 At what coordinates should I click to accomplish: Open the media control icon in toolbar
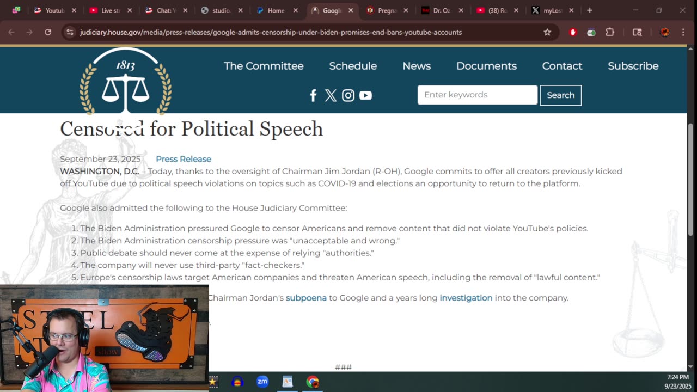click(637, 32)
